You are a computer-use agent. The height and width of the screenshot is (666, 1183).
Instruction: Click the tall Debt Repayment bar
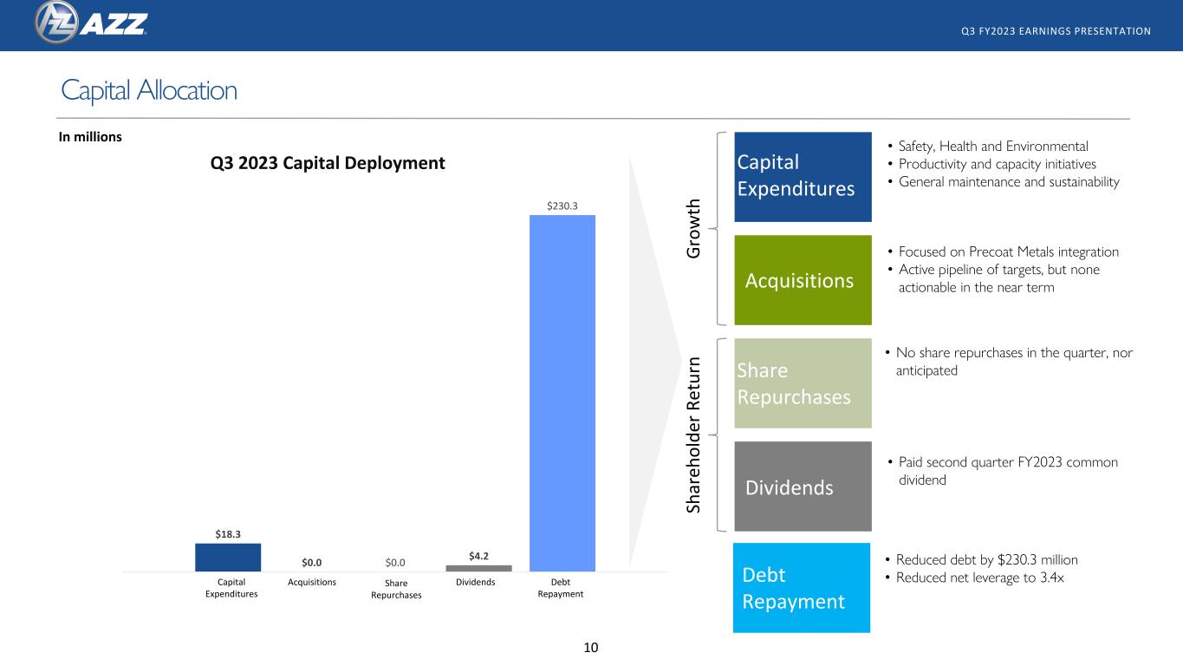pos(562,393)
